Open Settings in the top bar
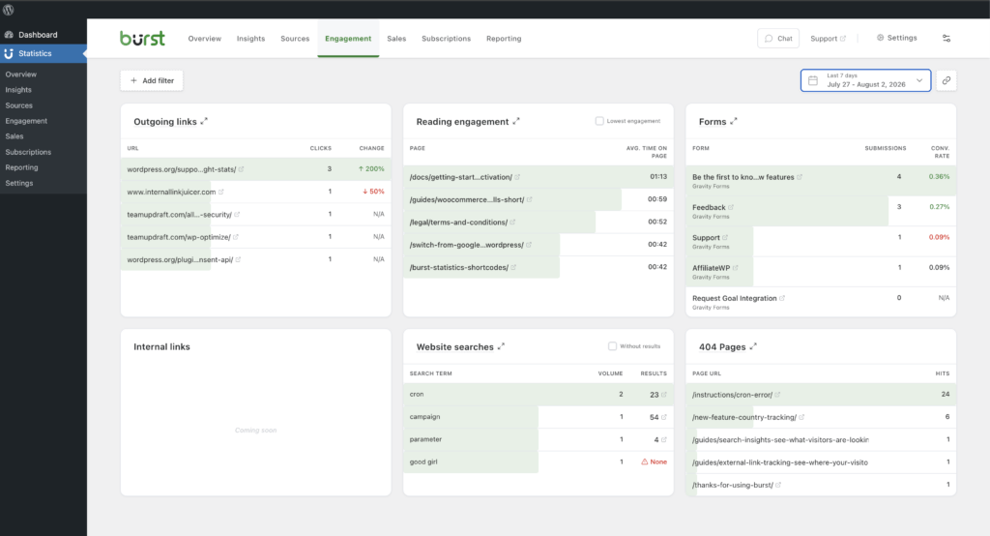The width and height of the screenshot is (990, 536). pyautogui.click(x=896, y=38)
